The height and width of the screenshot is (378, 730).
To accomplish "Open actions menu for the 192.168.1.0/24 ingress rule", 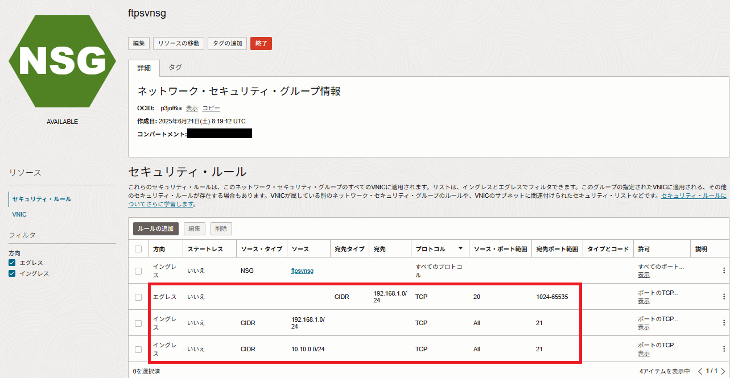I will pyautogui.click(x=724, y=323).
